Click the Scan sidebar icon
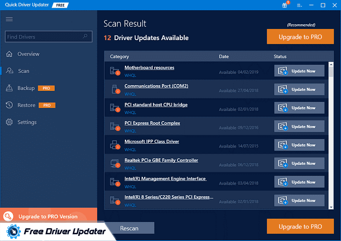 (9, 71)
